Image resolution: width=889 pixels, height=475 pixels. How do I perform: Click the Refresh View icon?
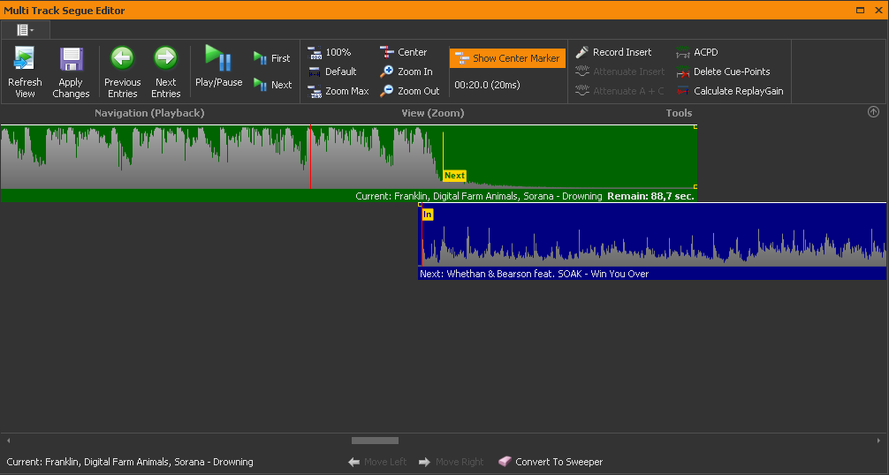pos(25,60)
